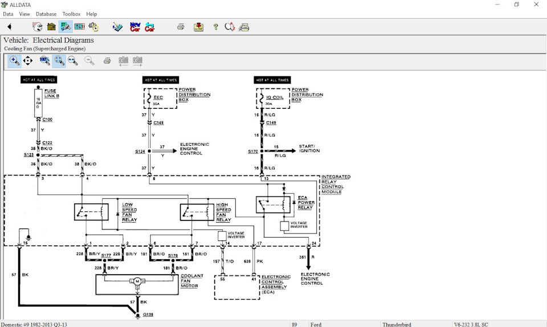Open the Database menu
Viewport: 547px width, 327px height.
46,14
